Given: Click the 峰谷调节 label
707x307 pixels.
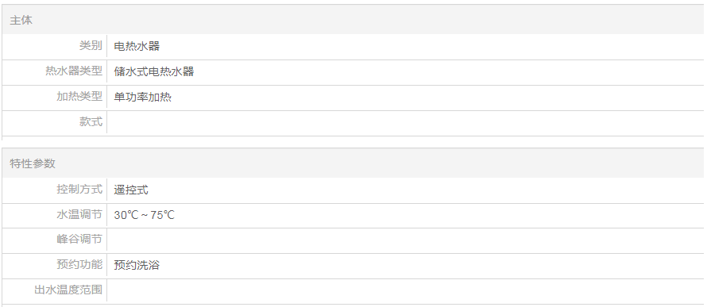Looking at the screenshot, I should tap(79, 239).
